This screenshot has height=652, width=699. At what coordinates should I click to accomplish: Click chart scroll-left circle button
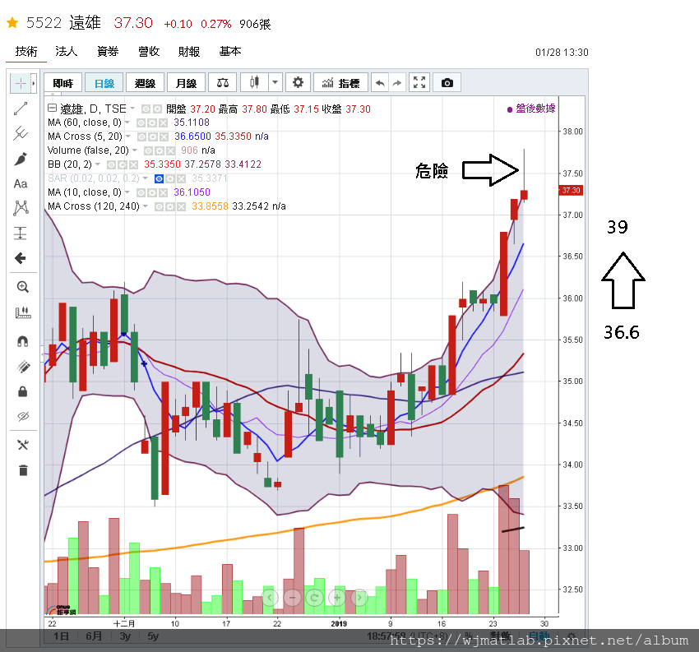click(x=269, y=597)
